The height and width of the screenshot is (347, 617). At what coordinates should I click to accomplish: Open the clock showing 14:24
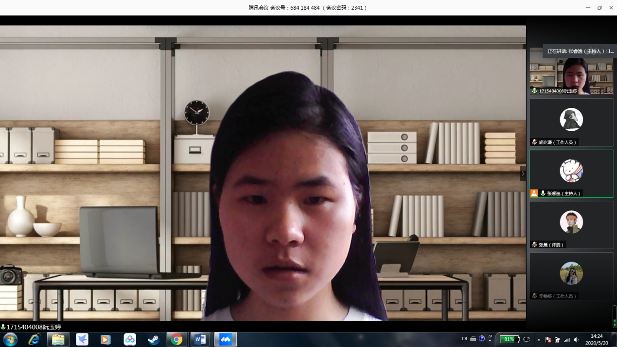[596, 339]
